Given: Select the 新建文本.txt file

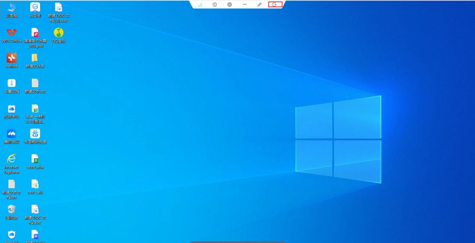Looking at the screenshot, I should pos(35,86).
